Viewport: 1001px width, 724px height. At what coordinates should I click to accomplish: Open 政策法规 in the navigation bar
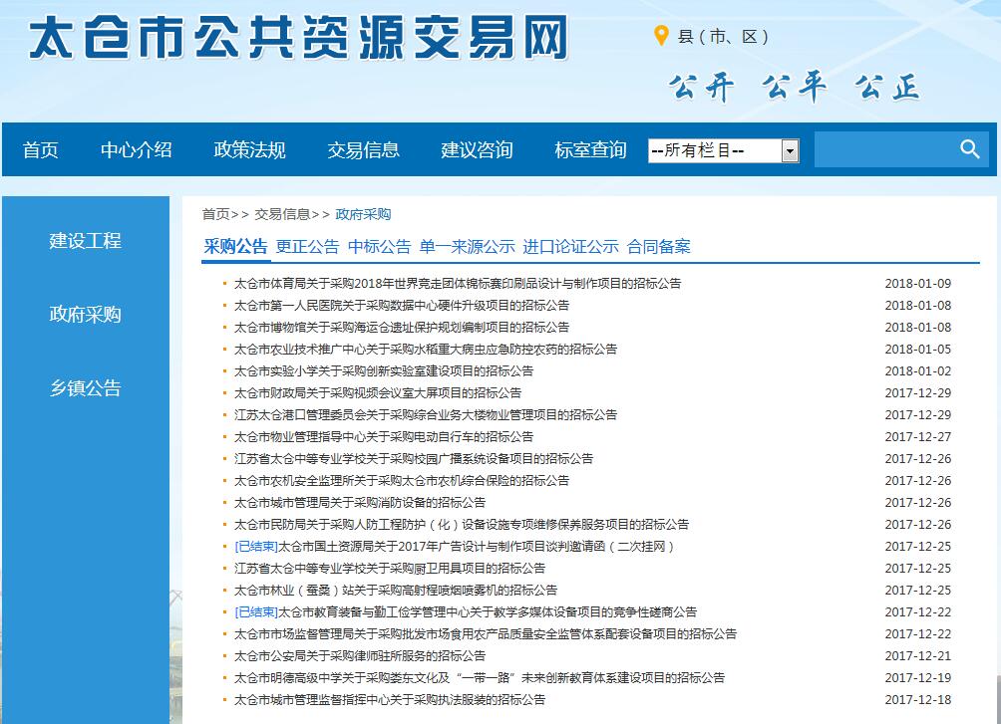pos(250,150)
